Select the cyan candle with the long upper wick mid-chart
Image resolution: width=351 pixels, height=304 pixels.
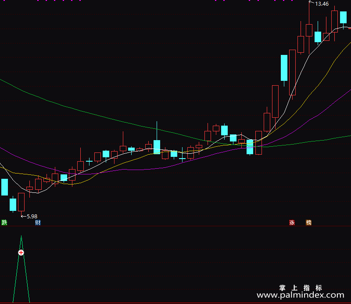tap(157, 147)
